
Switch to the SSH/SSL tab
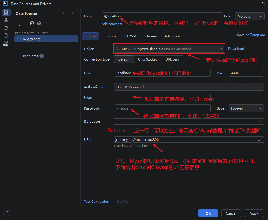point(130,36)
